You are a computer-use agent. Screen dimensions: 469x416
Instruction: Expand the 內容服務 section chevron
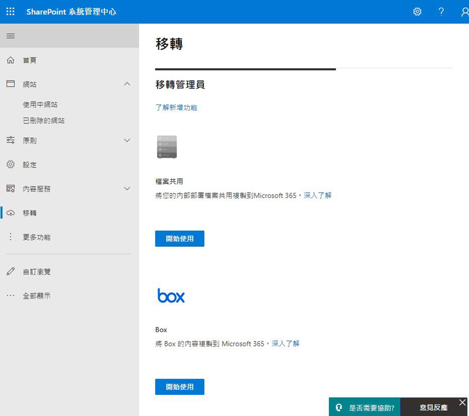[x=127, y=189]
